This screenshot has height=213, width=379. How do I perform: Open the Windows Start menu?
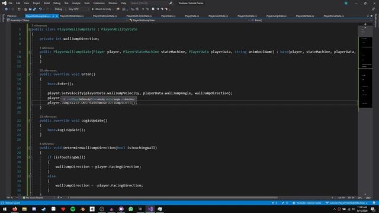[5, 209]
